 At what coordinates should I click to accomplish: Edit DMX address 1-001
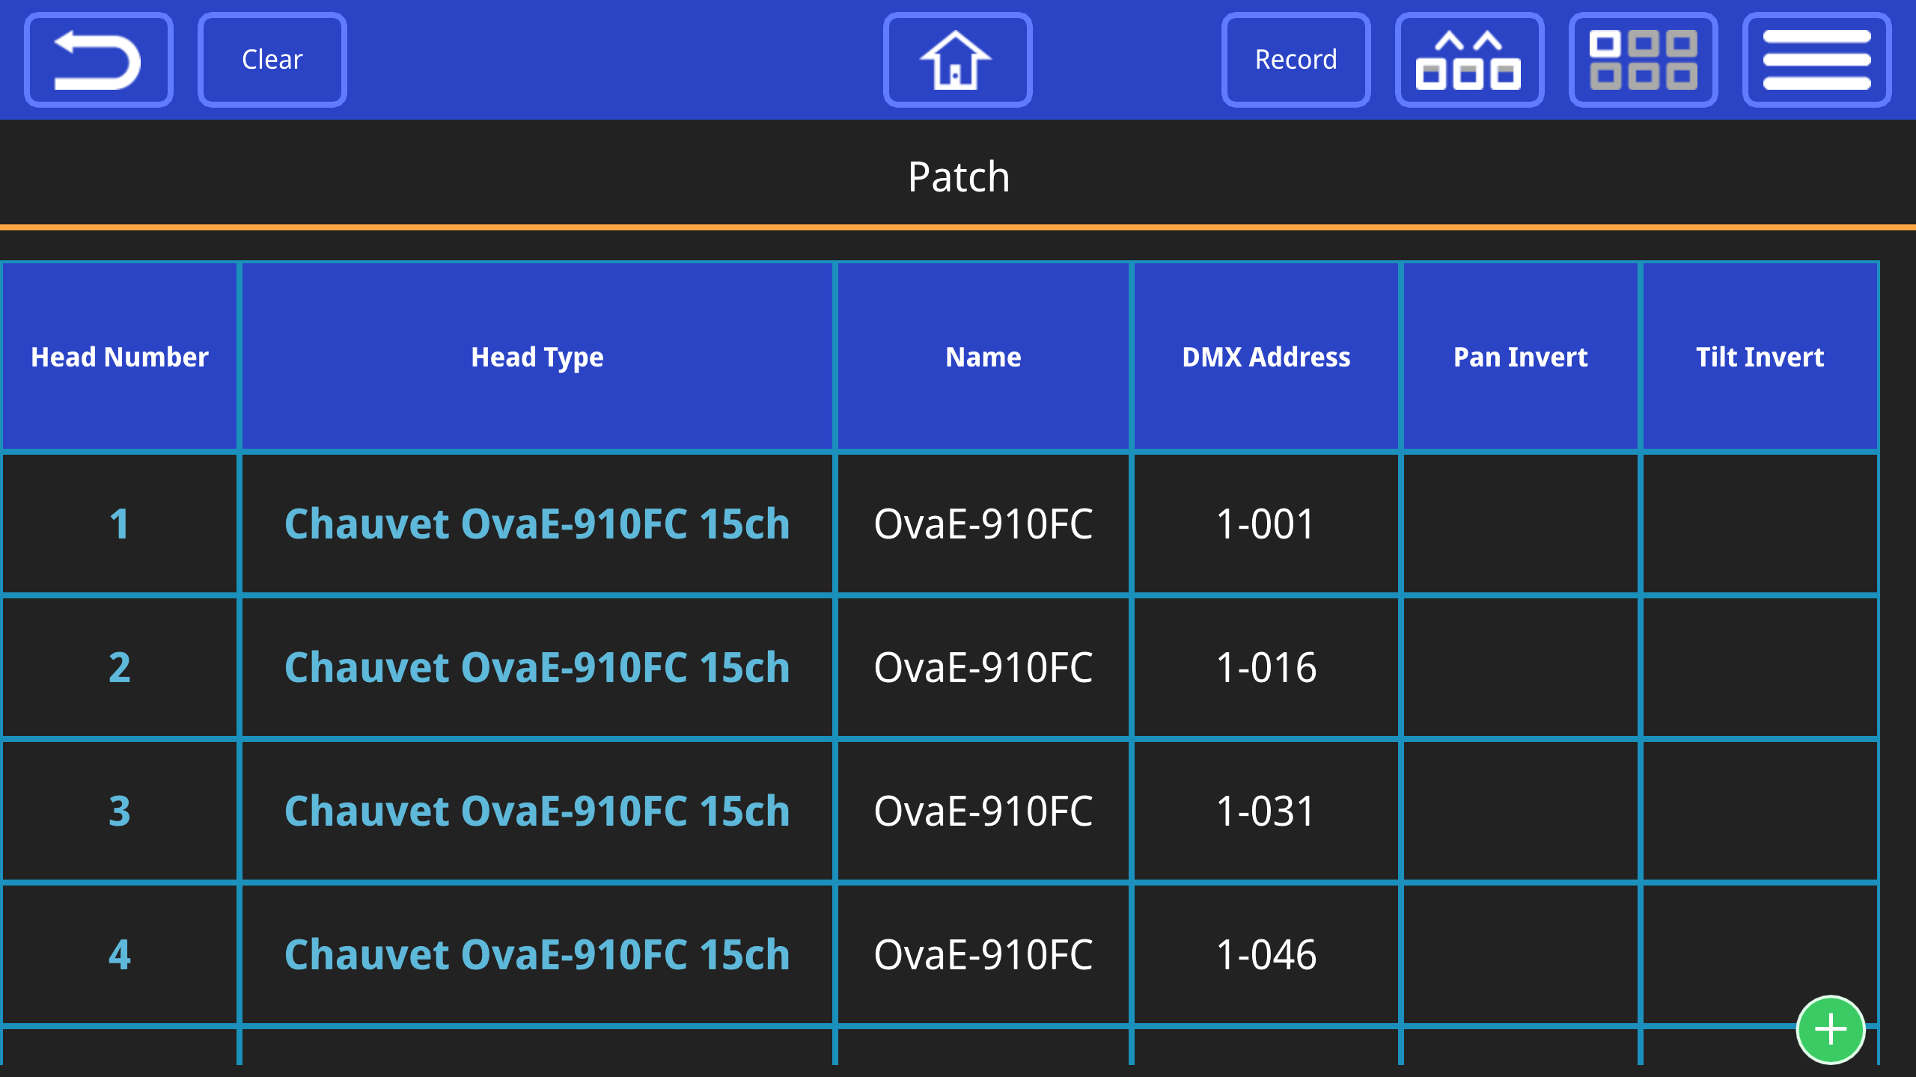pyautogui.click(x=1266, y=524)
